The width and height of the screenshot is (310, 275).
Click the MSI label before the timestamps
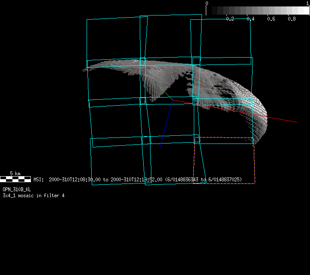coord(38,180)
